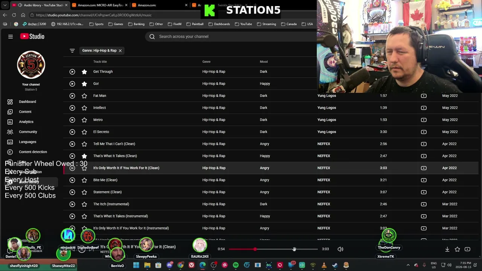The height and width of the screenshot is (271, 482).
Task: Open the FiveM bookmarks folder
Action: pyautogui.click(x=174, y=24)
